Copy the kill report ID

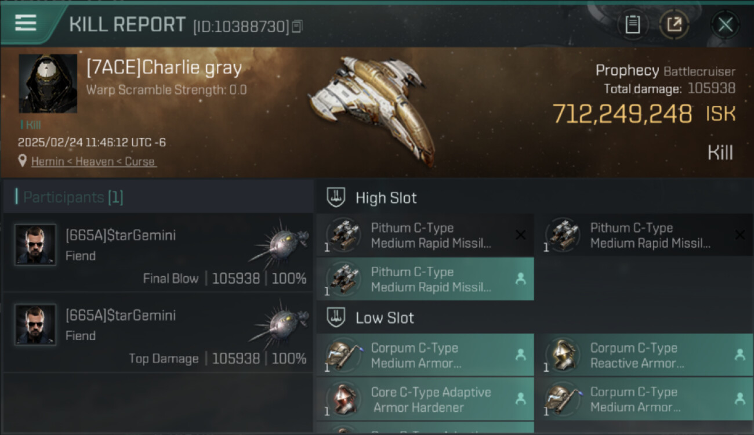[297, 26]
